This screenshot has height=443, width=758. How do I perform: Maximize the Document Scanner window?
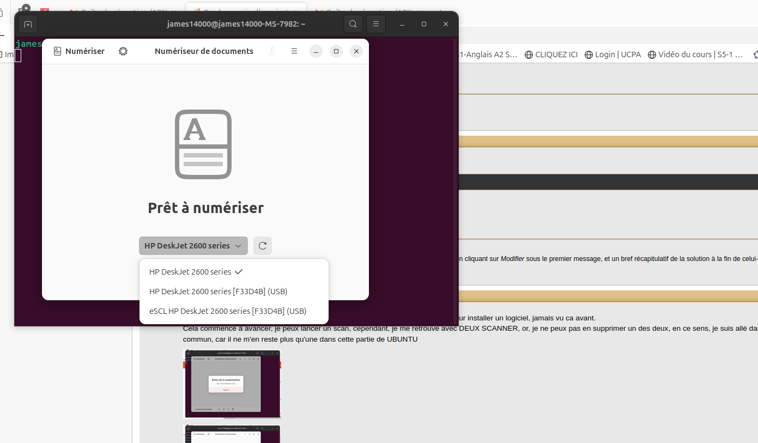click(x=336, y=51)
